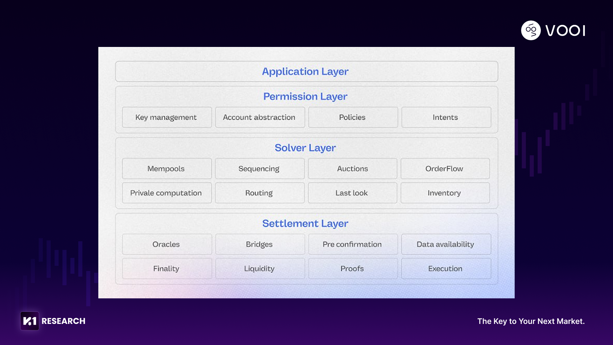Click the Oracles box
The width and height of the screenshot is (613, 345).
[166, 244]
